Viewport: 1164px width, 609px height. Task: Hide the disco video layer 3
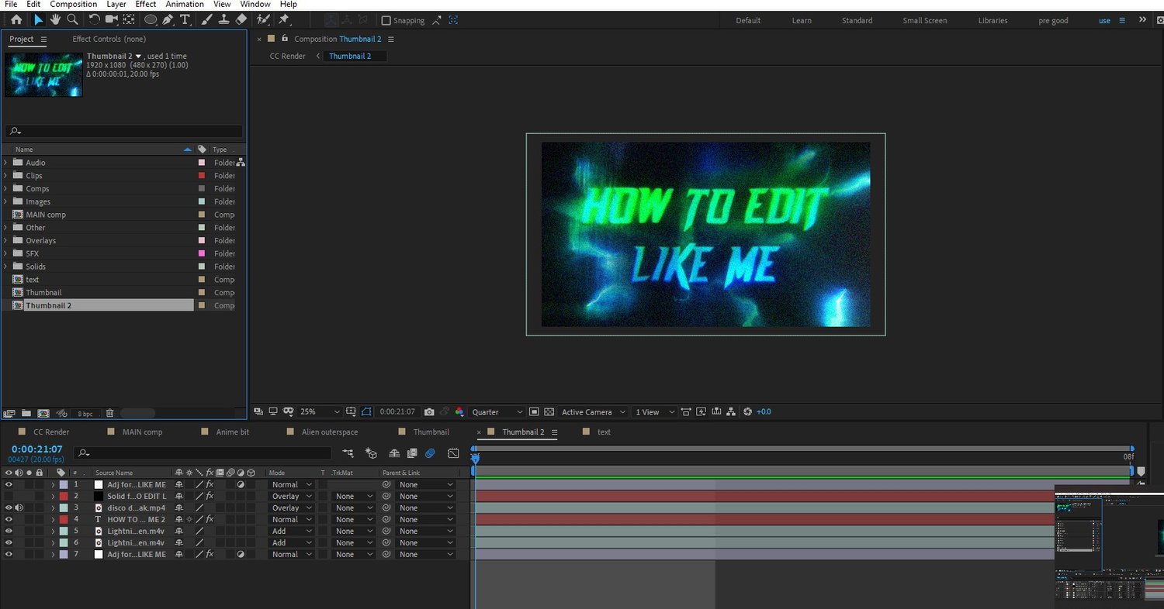pyautogui.click(x=9, y=508)
